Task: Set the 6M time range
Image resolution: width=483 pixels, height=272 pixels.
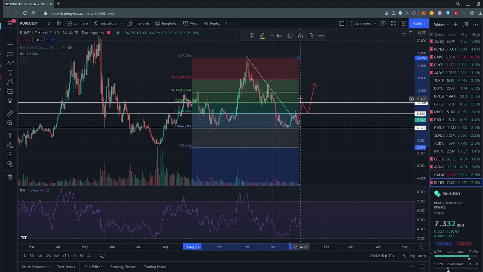Action: (x=57, y=256)
